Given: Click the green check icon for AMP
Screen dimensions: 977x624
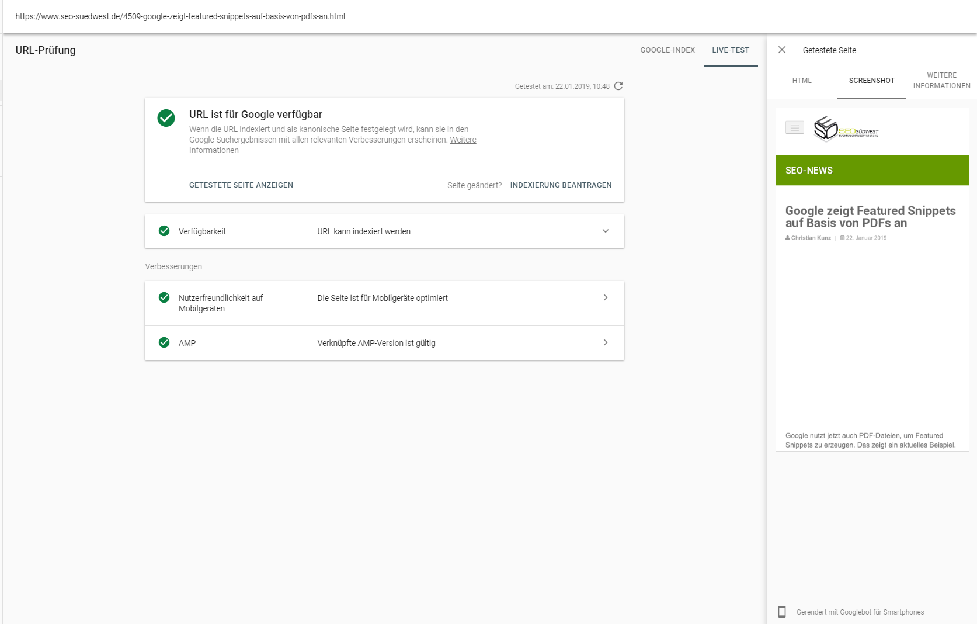Looking at the screenshot, I should coord(164,343).
